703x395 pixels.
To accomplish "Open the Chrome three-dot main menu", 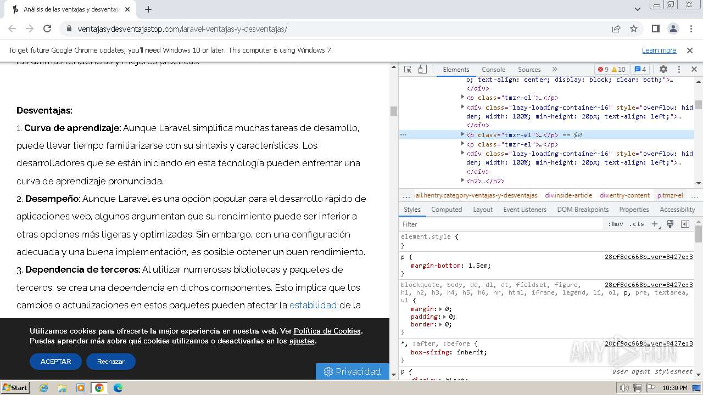I will (690, 29).
